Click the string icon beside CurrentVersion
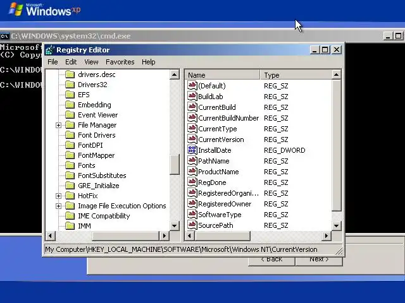405x303 pixels. click(192, 139)
